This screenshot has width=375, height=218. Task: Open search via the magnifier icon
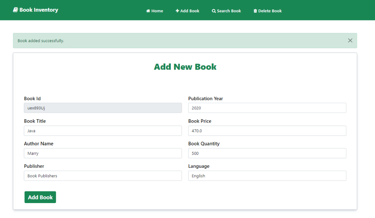pyautogui.click(x=214, y=11)
